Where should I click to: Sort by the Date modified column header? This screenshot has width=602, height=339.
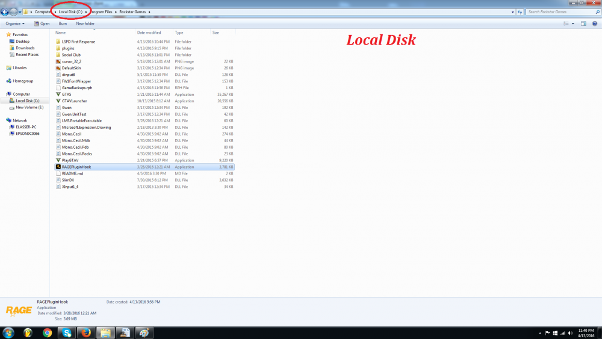pos(149,33)
